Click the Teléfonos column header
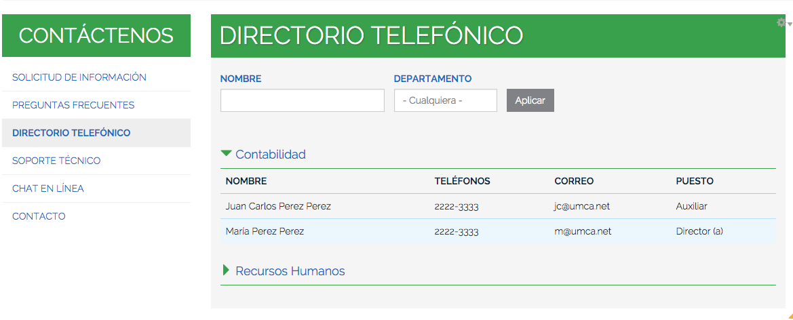The image size is (793, 320). click(462, 181)
